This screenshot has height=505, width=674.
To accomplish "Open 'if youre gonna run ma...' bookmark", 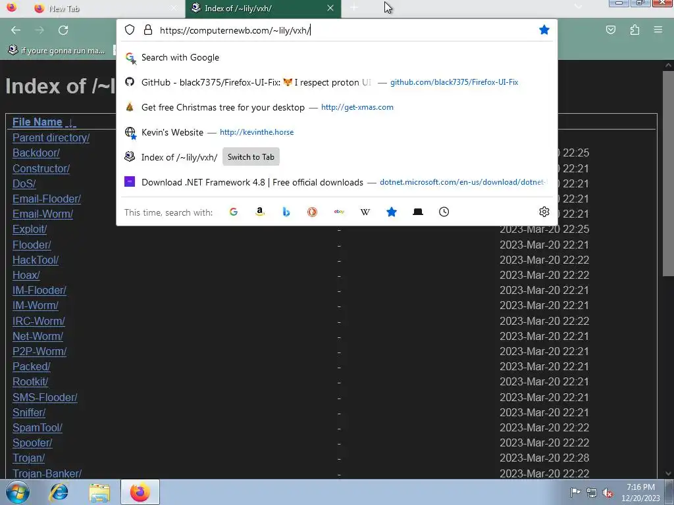I will [57, 51].
